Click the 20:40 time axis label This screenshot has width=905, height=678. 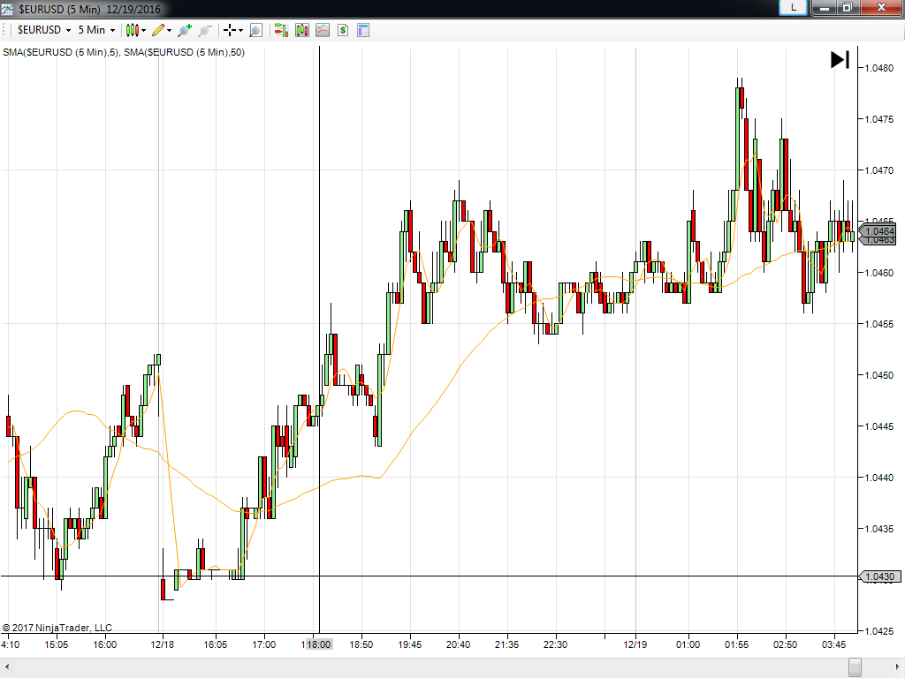click(459, 644)
